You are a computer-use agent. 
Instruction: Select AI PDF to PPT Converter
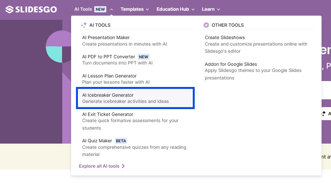pyautogui.click(x=109, y=57)
